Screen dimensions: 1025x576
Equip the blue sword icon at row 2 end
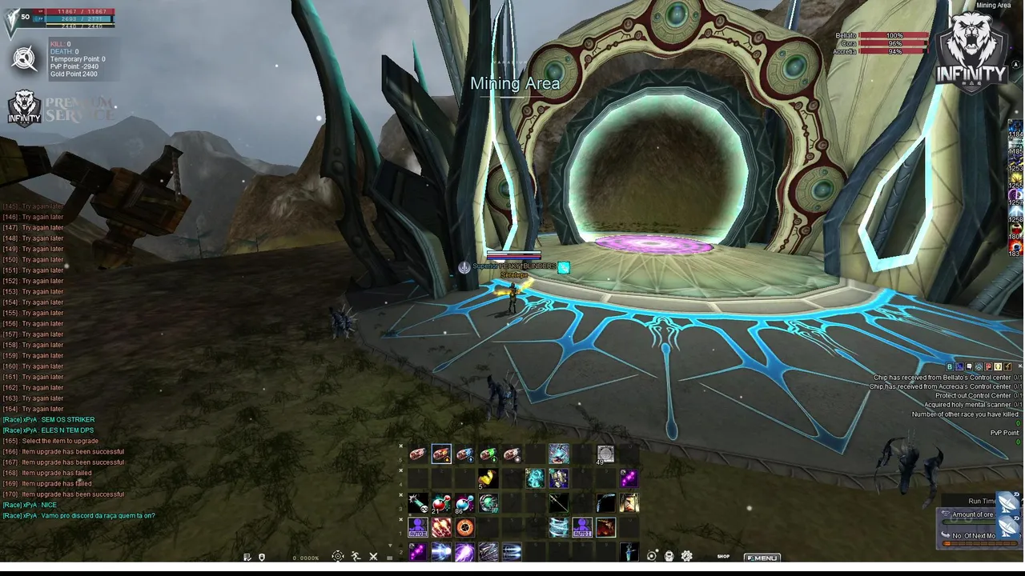pos(629,551)
